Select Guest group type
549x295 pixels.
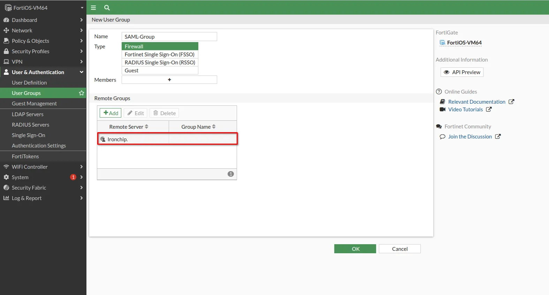160,70
